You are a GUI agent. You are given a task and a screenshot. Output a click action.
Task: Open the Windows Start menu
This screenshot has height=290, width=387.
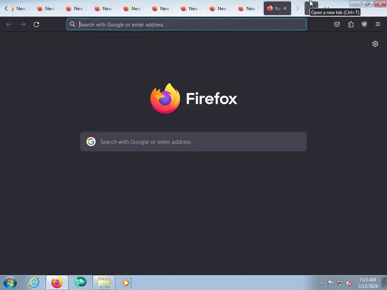click(x=10, y=282)
